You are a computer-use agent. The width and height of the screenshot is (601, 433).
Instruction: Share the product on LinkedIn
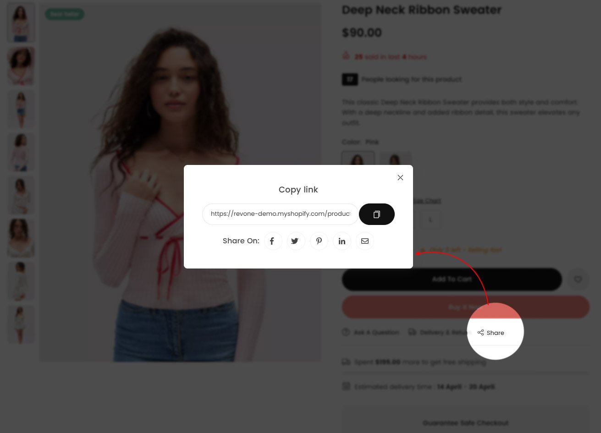pyautogui.click(x=342, y=241)
